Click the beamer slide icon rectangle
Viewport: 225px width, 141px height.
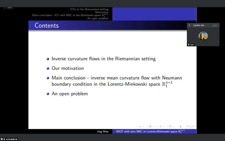[140, 127]
